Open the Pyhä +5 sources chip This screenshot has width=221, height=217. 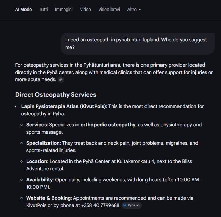132,205
